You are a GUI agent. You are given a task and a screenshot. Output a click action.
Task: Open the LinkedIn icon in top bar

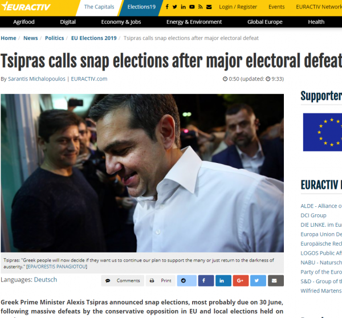click(183, 7)
